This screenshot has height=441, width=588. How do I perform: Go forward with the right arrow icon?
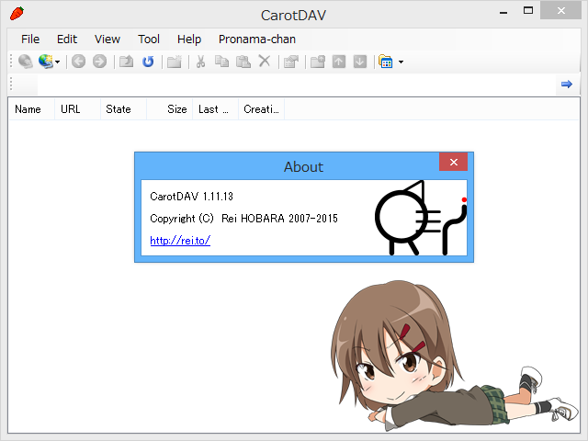tap(99, 62)
